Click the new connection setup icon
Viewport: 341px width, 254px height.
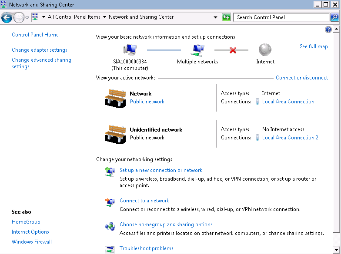coord(110,172)
